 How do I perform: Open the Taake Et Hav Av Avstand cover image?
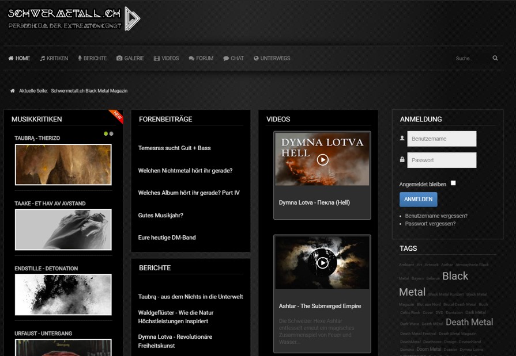pyautogui.click(x=63, y=229)
